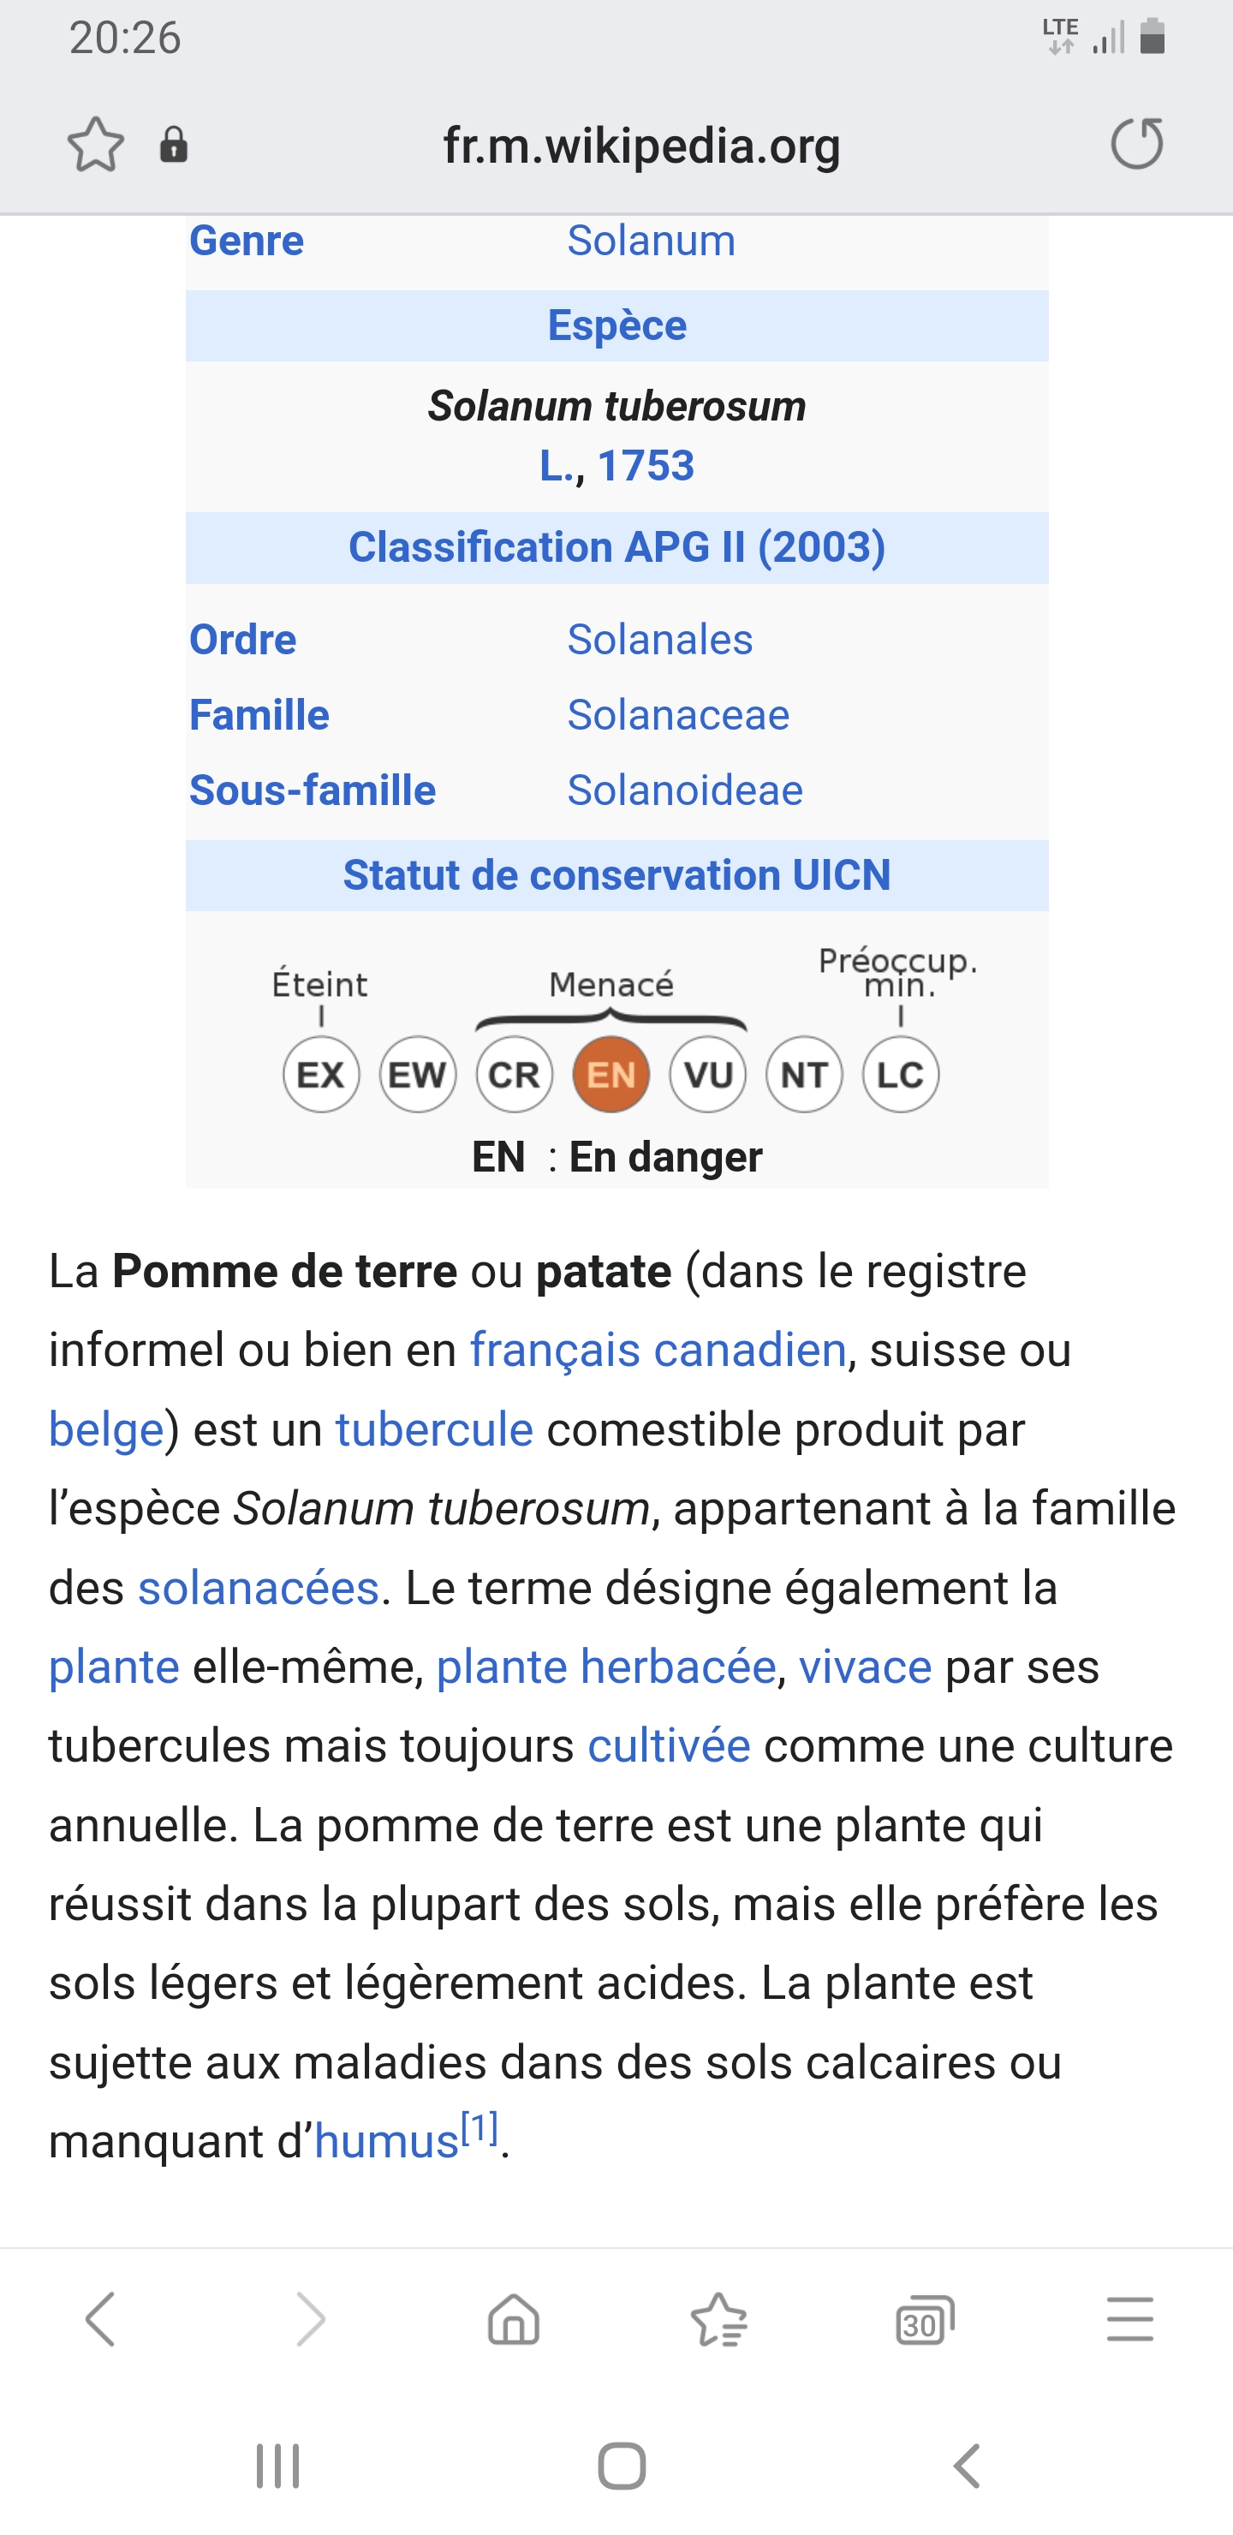The width and height of the screenshot is (1233, 2535).
Task: Tap the browser forward arrow
Action: (x=310, y=2319)
